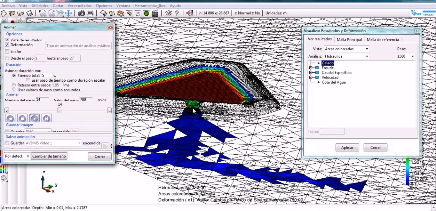Click the animation step slider handle
The height and width of the screenshot is (211, 436).
point(59,110)
